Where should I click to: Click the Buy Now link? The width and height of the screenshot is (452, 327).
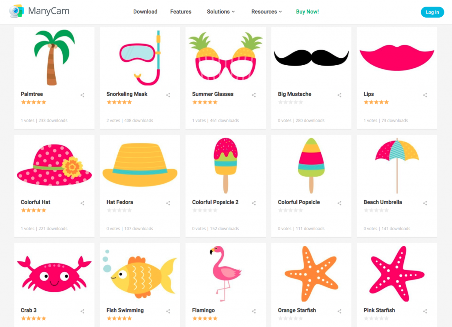(307, 12)
